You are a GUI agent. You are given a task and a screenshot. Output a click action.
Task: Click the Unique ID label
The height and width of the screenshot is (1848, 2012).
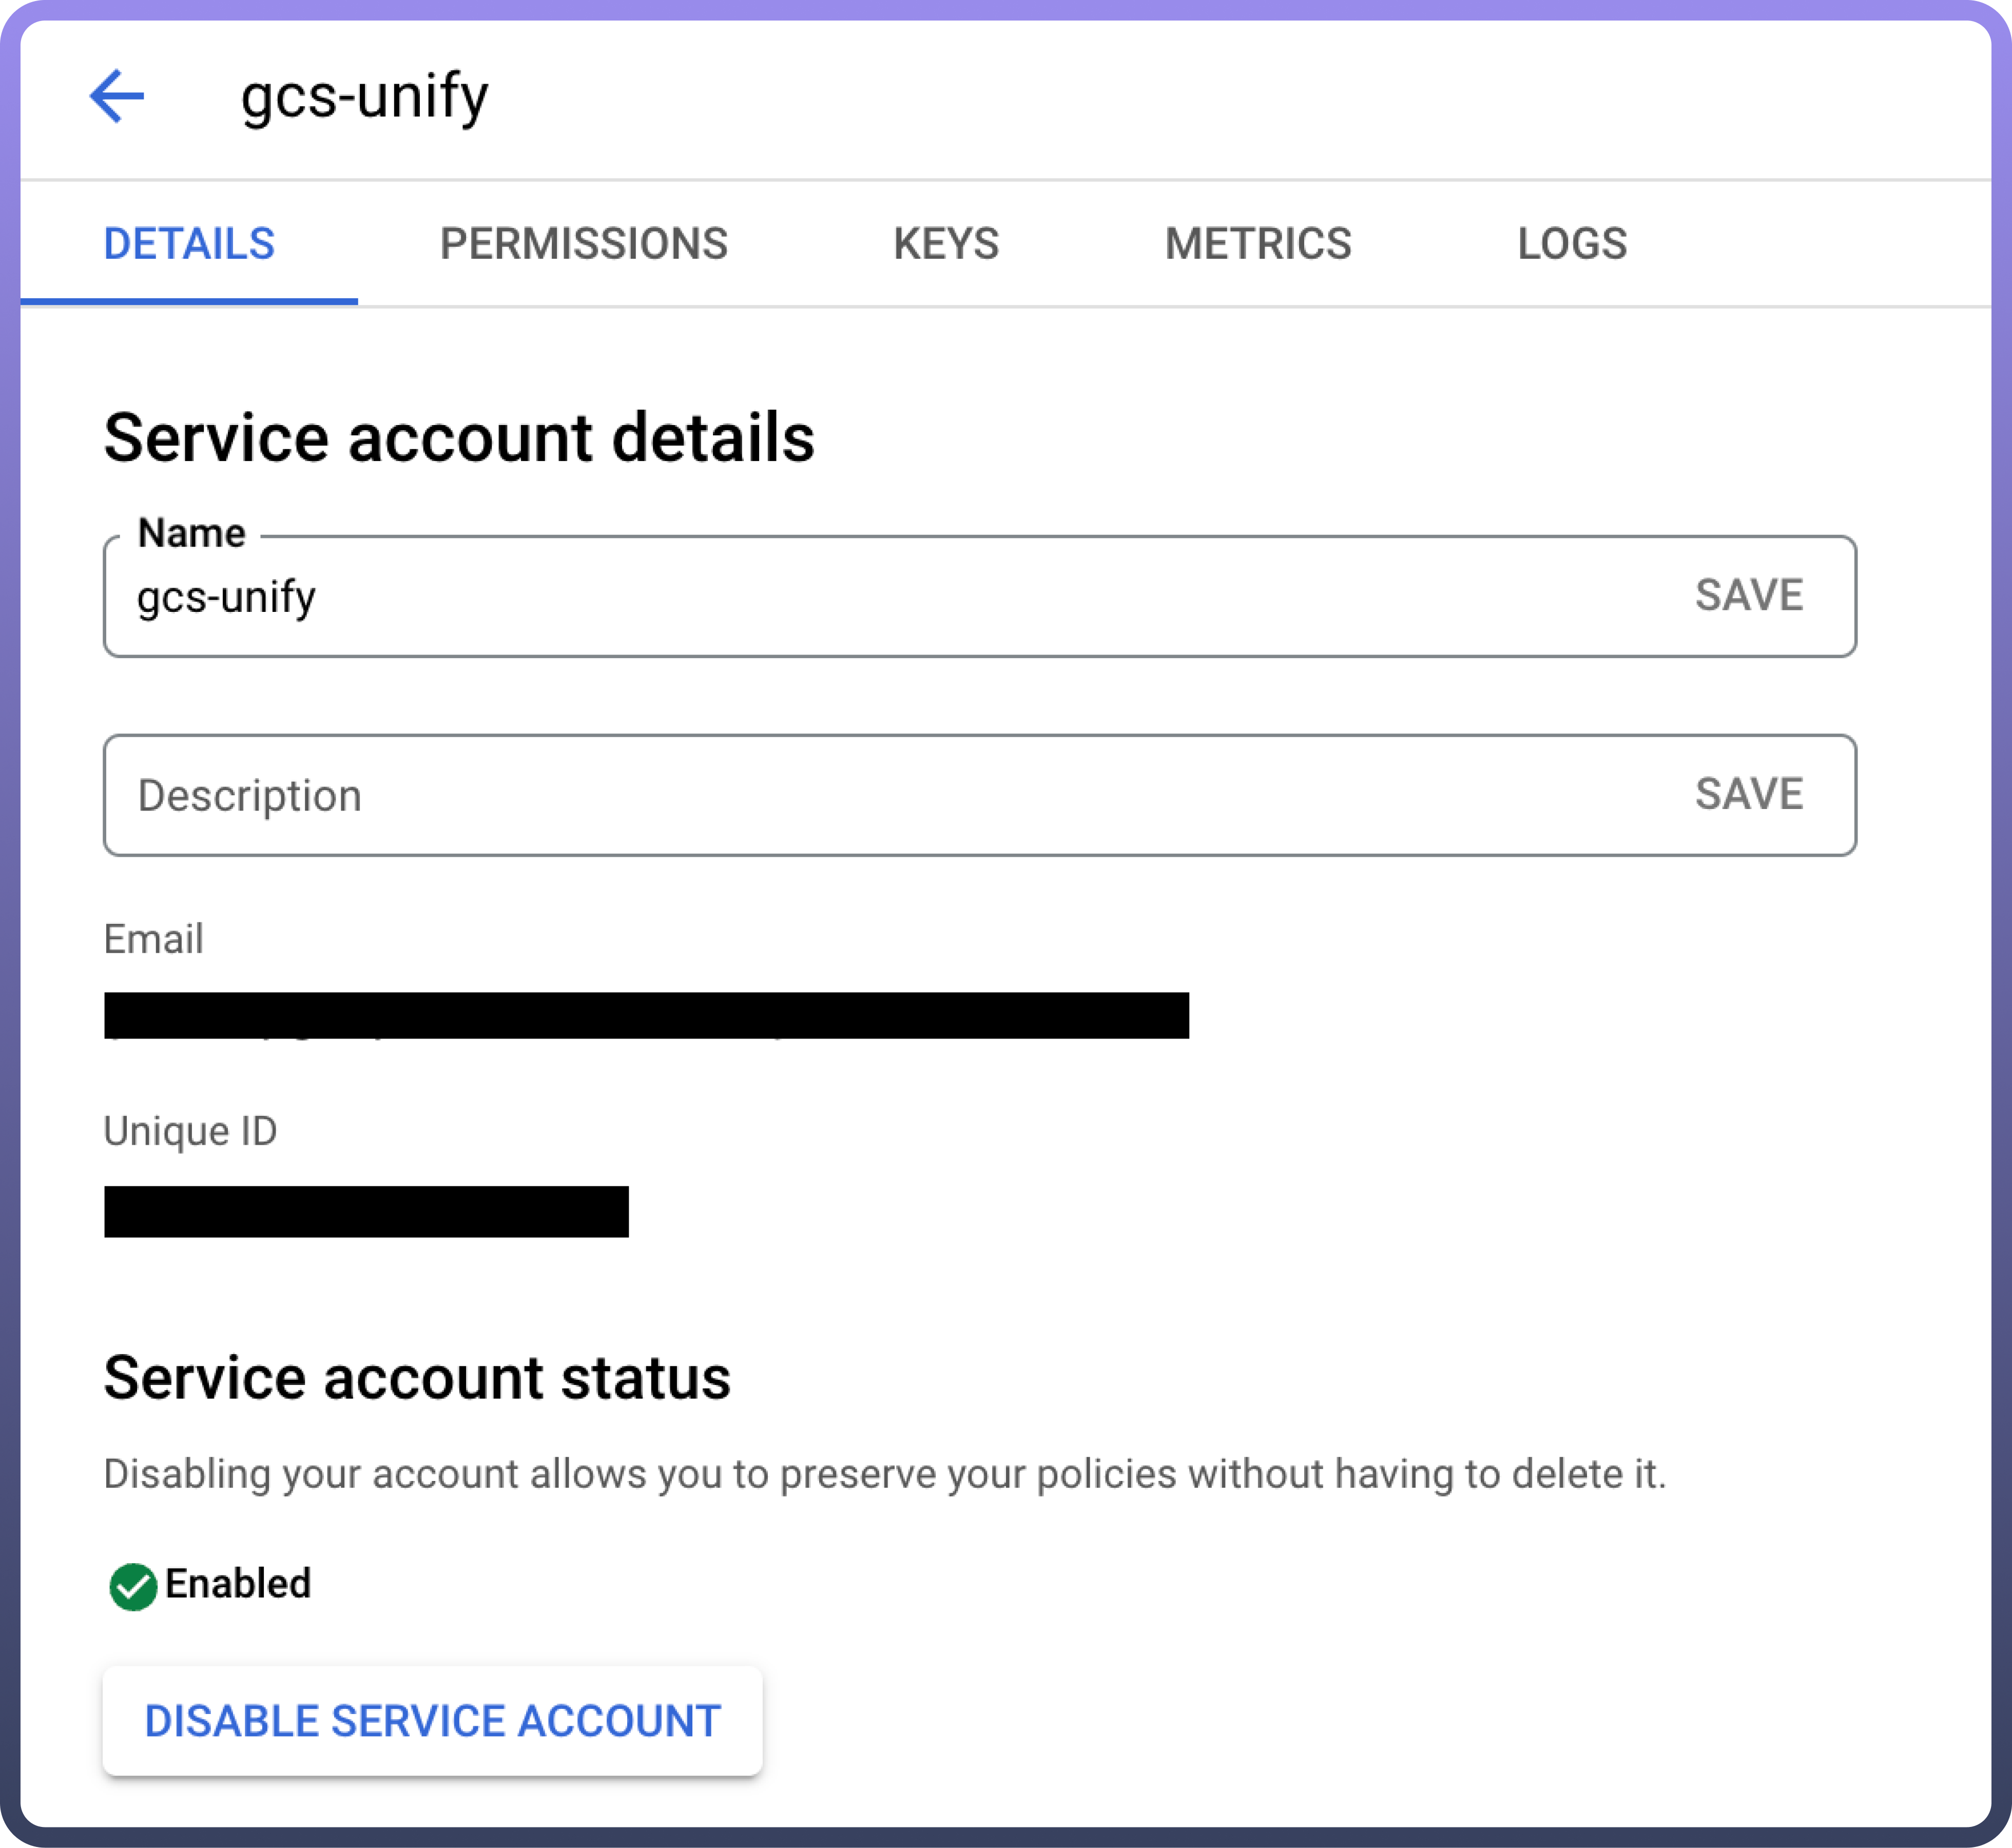tap(190, 1131)
